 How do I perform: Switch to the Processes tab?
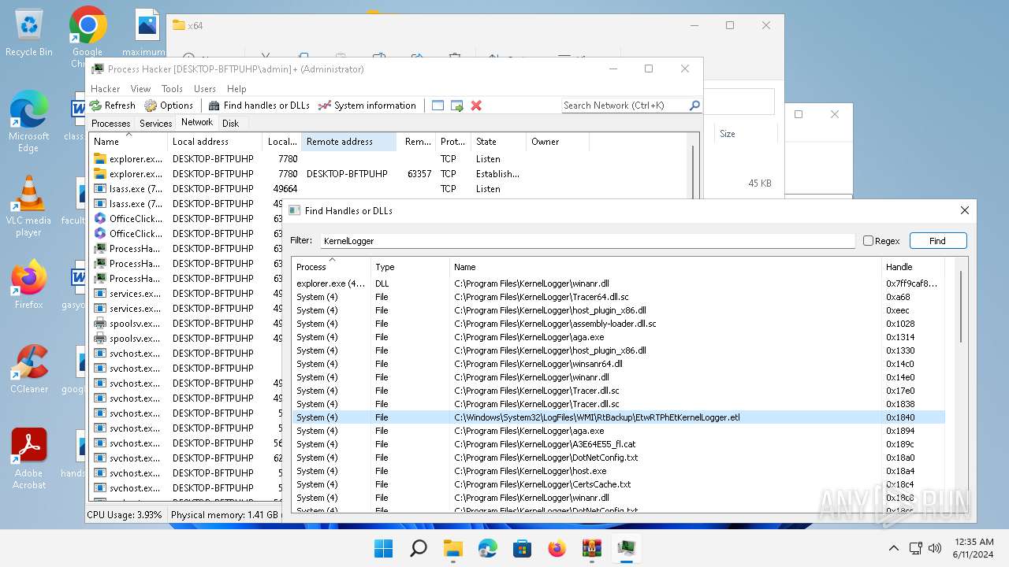pyautogui.click(x=111, y=123)
